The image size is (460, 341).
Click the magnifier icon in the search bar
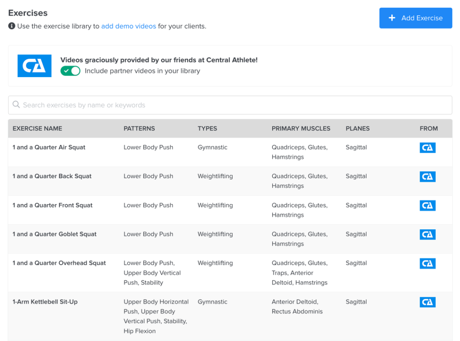(x=16, y=105)
